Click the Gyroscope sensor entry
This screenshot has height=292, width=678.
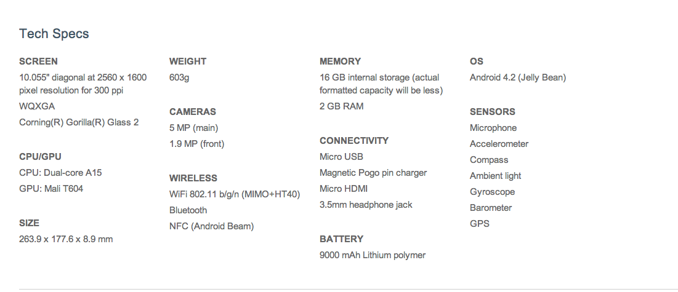(x=492, y=192)
